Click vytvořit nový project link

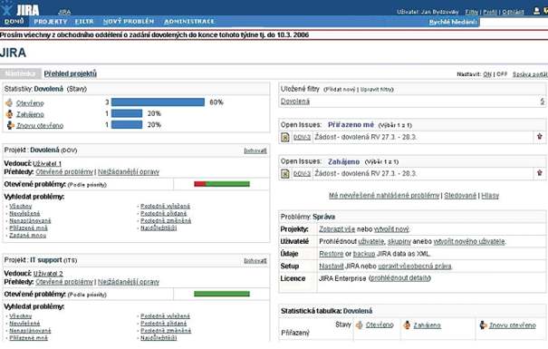(391, 229)
